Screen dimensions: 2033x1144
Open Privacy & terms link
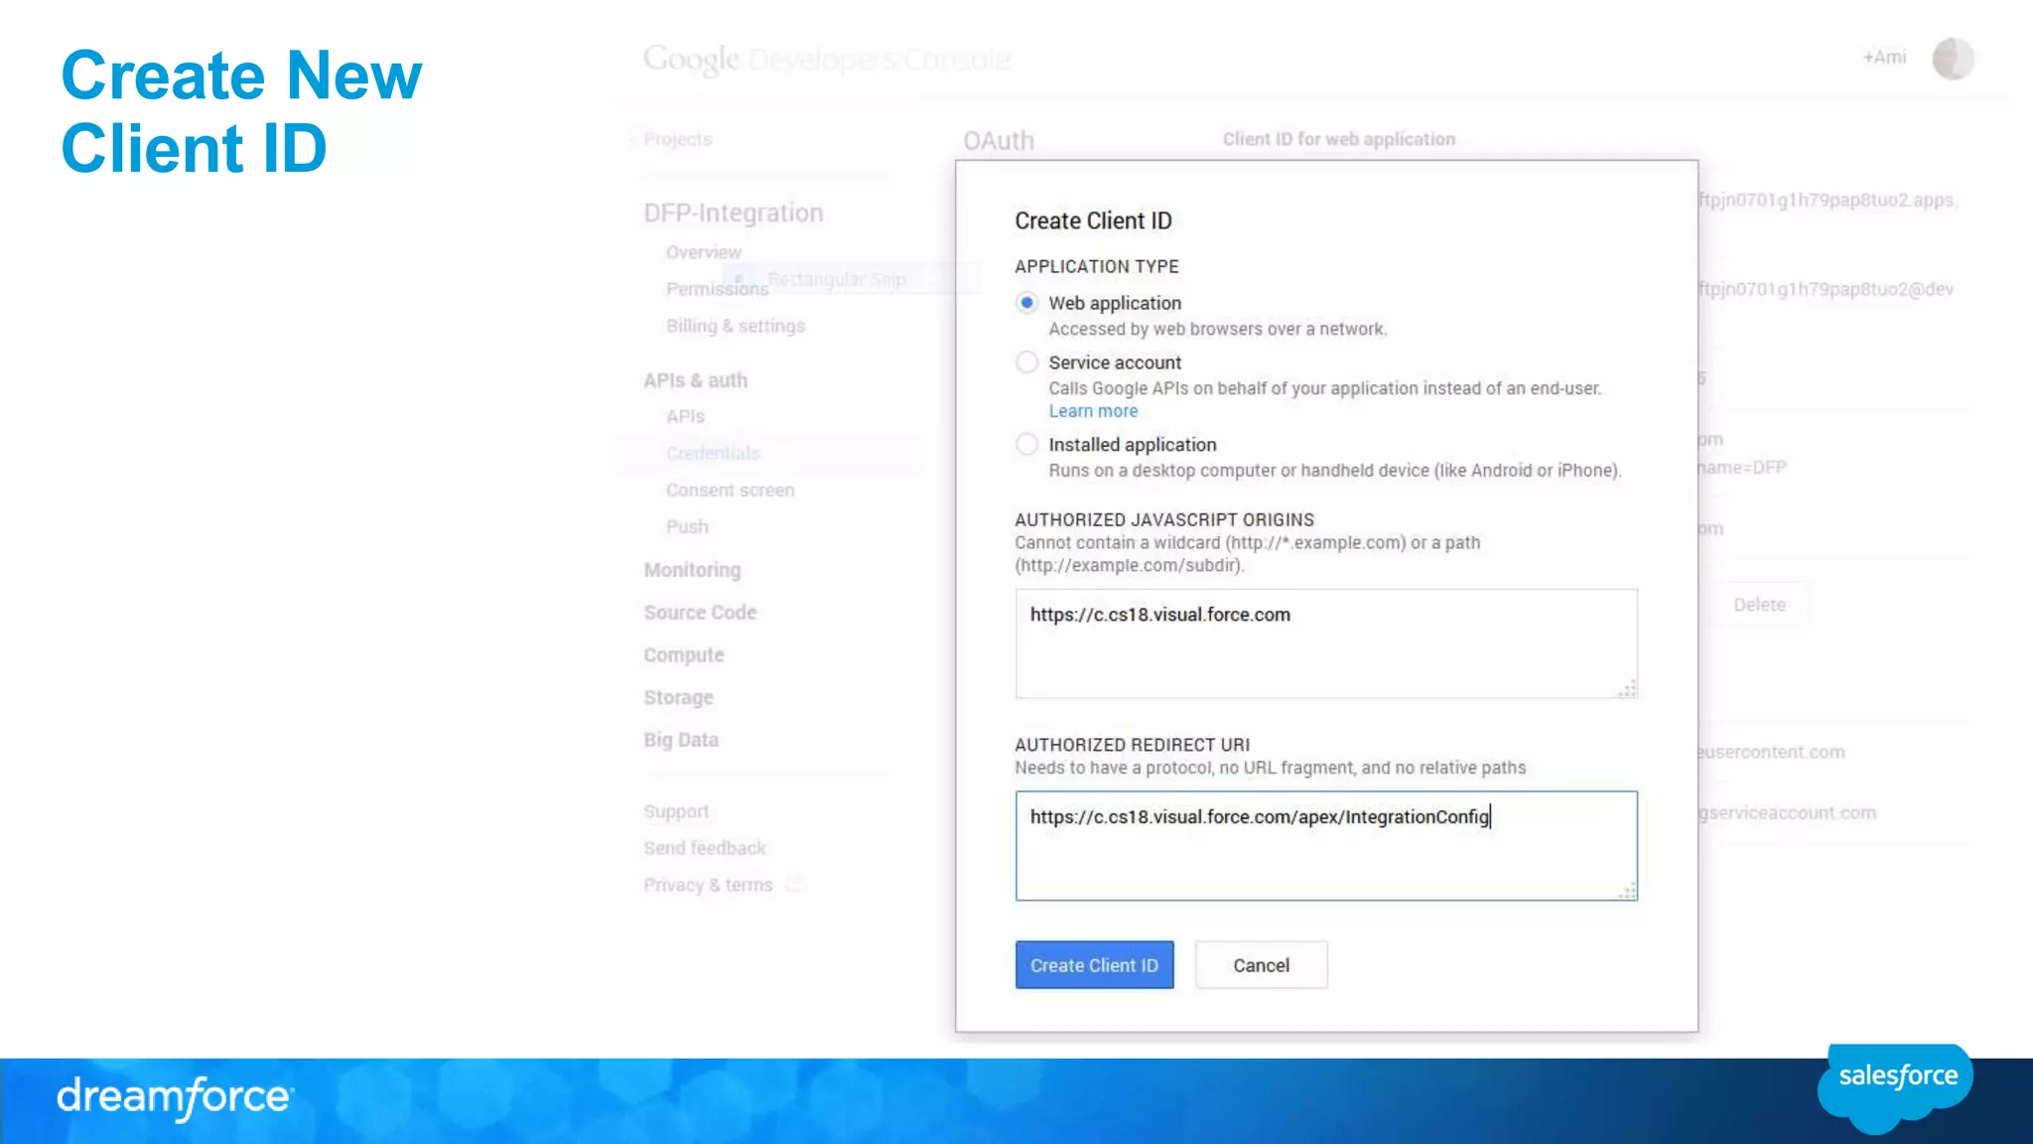[x=708, y=885]
